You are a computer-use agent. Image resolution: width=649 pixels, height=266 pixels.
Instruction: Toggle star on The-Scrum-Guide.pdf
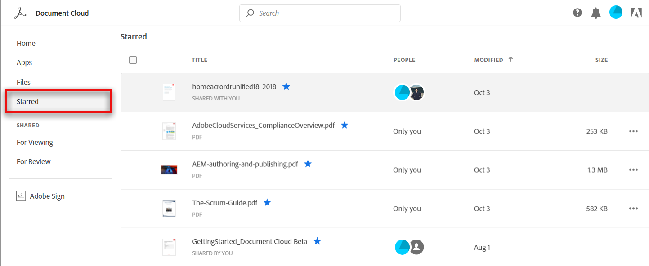pyautogui.click(x=267, y=202)
